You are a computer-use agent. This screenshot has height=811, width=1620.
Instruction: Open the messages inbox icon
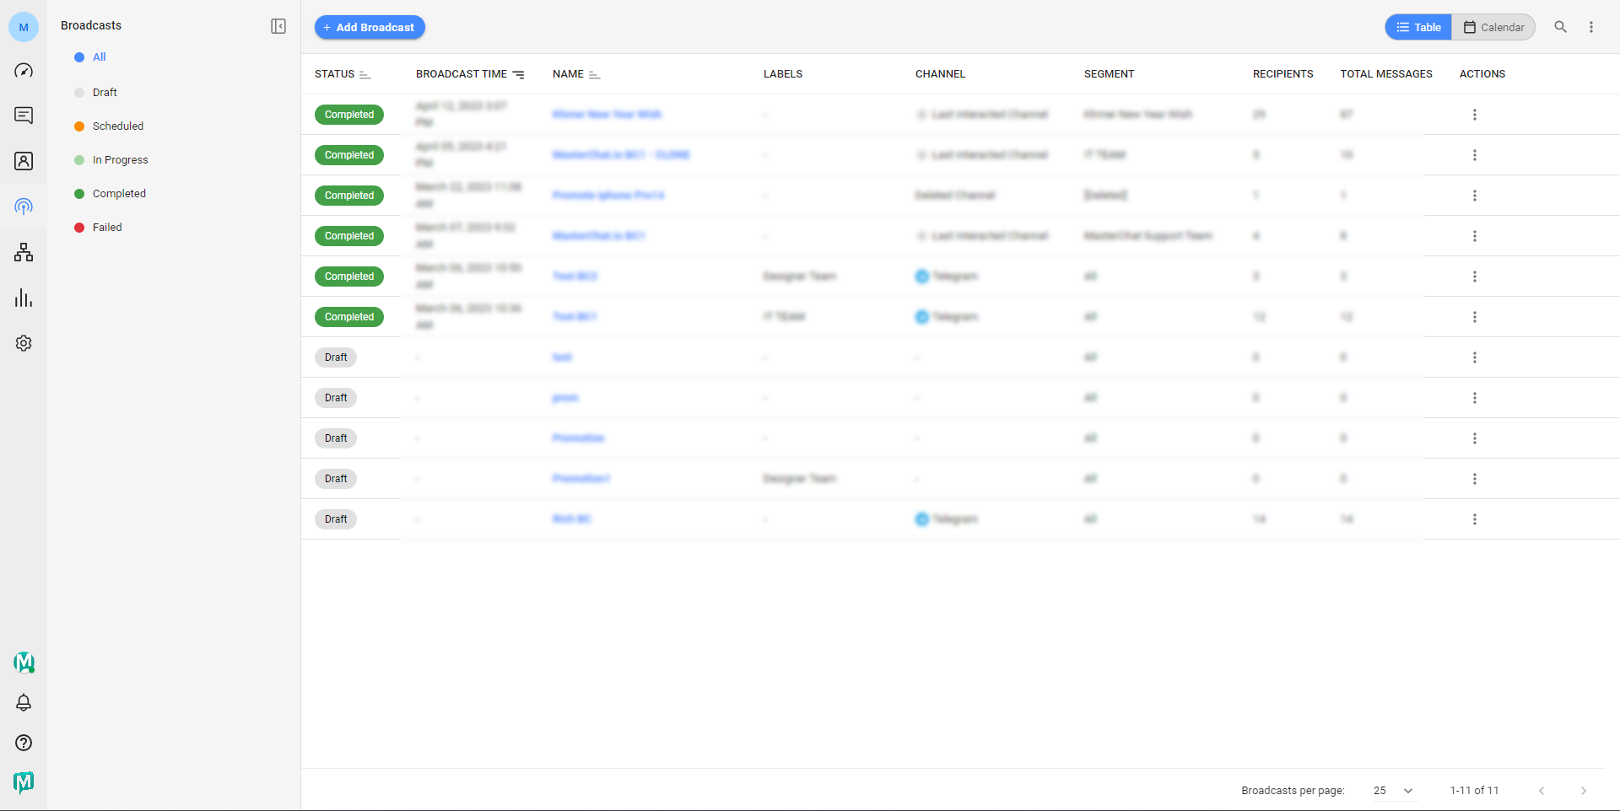[24, 115]
